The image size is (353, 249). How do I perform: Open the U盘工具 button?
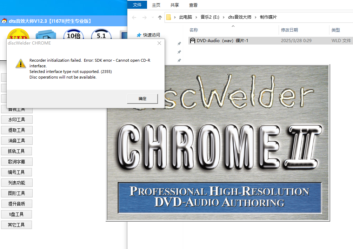(x=16, y=214)
